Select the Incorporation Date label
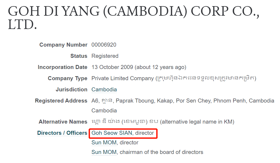This screenshot has width=280, height=163. point(63,67)
